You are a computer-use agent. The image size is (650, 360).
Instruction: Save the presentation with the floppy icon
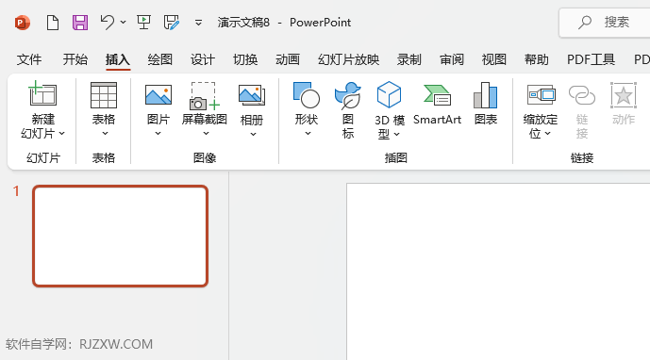tap(80, 23)
